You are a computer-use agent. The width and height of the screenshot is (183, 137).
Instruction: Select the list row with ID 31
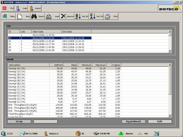pos(50,44)
